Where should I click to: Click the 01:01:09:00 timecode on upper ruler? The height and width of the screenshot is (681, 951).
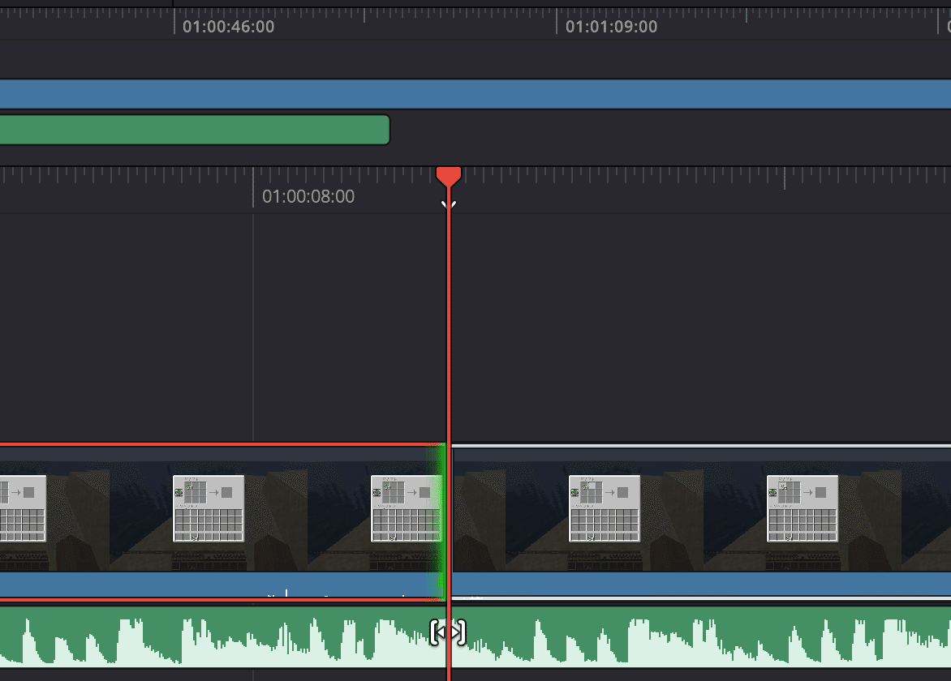coord(611,27)
